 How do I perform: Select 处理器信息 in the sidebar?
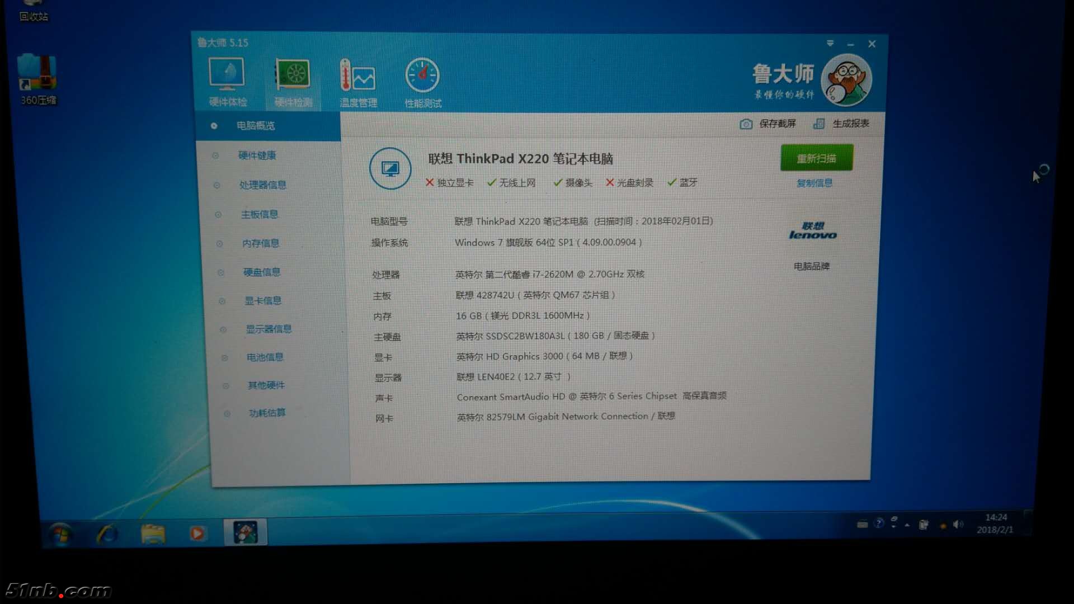(262, 185)
